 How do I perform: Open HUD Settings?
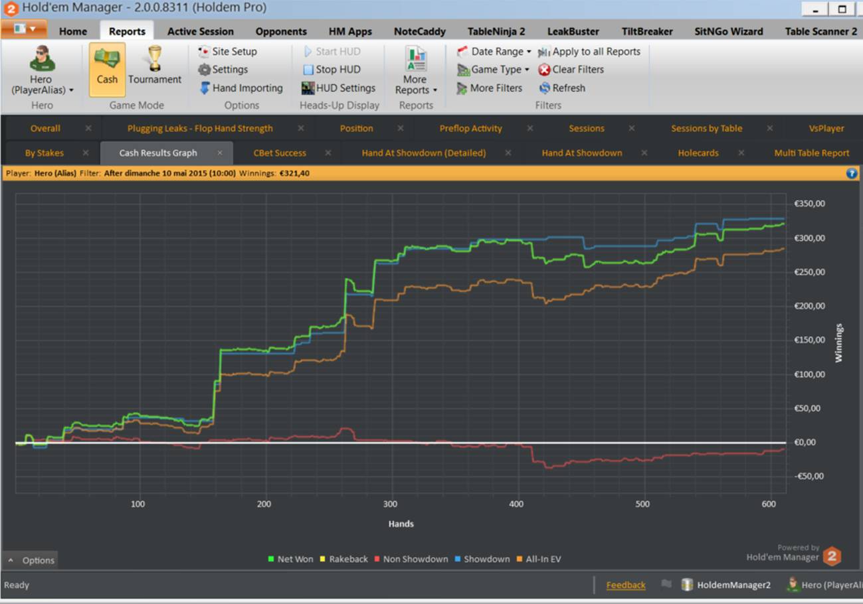click(338, 88)
